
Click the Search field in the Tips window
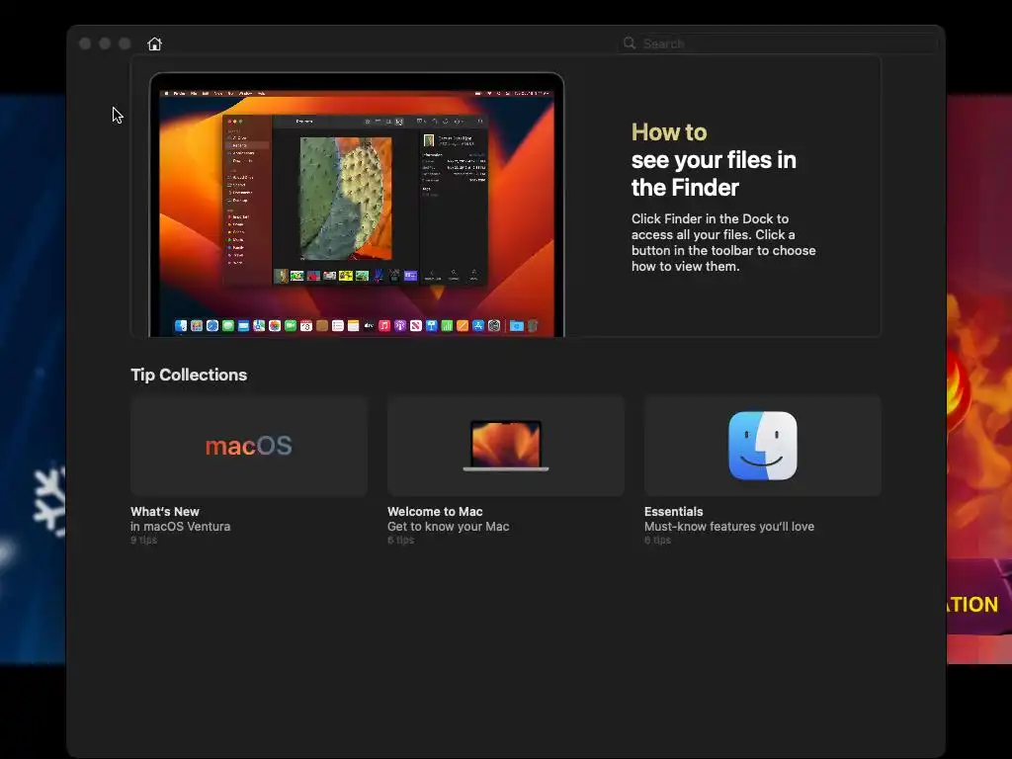778,43
